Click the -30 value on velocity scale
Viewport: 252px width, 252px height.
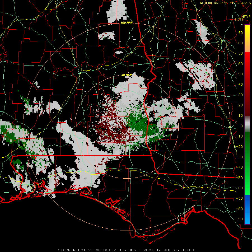[239, 157]
